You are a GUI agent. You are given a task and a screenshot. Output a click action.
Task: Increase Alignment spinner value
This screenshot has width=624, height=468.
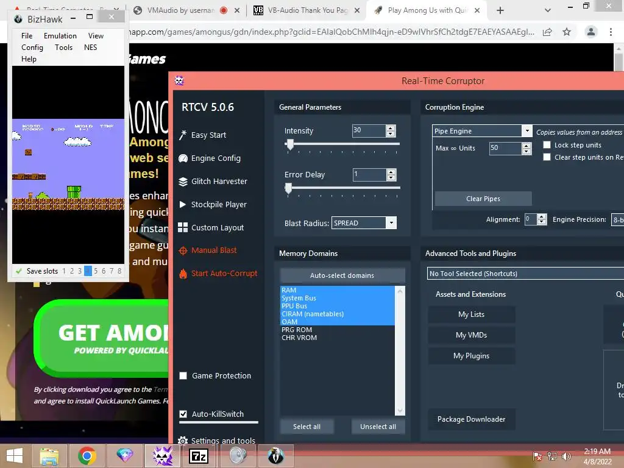point(541,217)
